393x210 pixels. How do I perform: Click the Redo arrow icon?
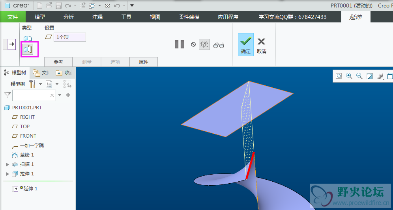pos(68,6)
